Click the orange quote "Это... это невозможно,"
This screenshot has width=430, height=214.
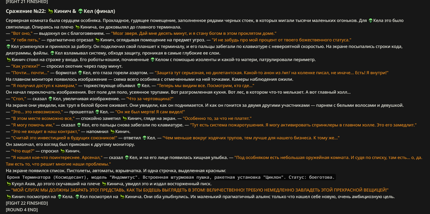(x=37, y=112)
